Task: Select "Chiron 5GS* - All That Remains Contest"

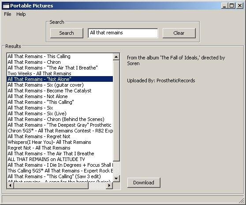Action: pos(60,131)
